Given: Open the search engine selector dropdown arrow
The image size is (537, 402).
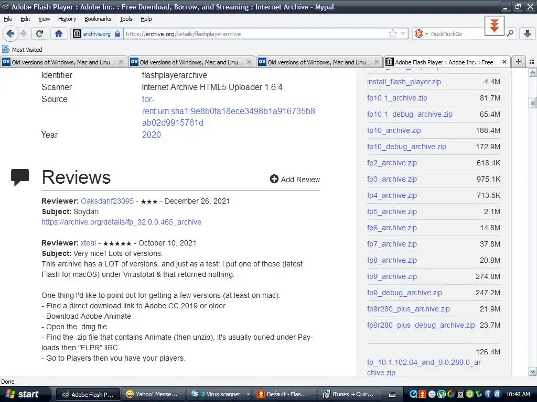Looking at the screenshot, I should coord(426,34).
